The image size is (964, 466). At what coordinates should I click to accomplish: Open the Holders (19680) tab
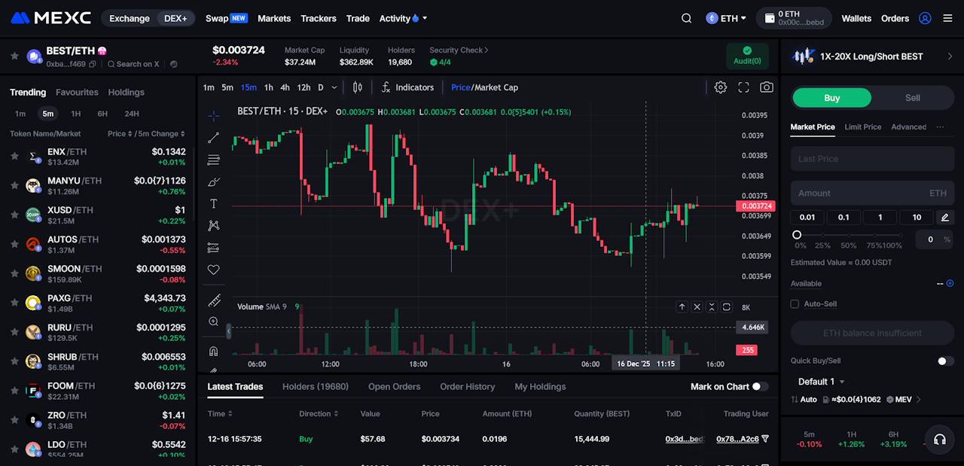coord(316,386)
